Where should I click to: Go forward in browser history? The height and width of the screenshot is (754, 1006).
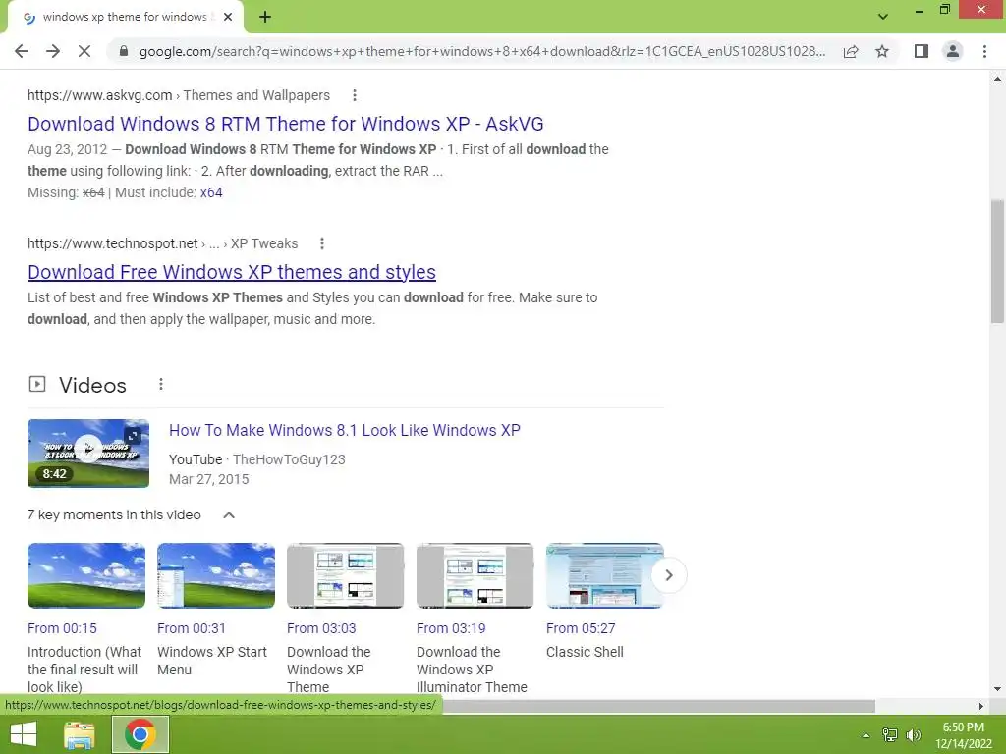click(53, 51)
